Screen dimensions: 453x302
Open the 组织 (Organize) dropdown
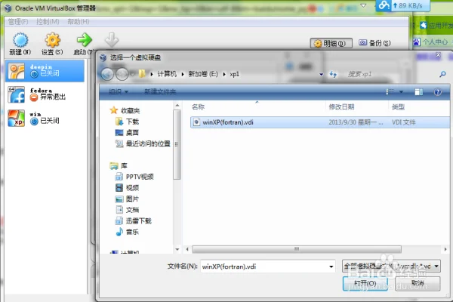click(119, 92)
